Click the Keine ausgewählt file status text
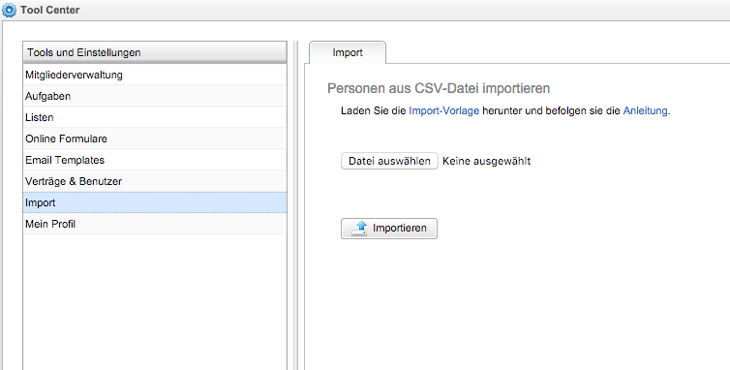Image resolution: width=730 pixels, height=370 pixels. (487, 161)
